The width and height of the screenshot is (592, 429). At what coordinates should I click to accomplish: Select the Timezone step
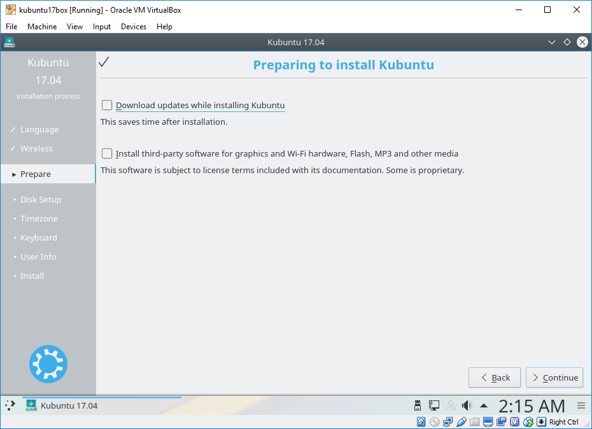click(39, 218)
